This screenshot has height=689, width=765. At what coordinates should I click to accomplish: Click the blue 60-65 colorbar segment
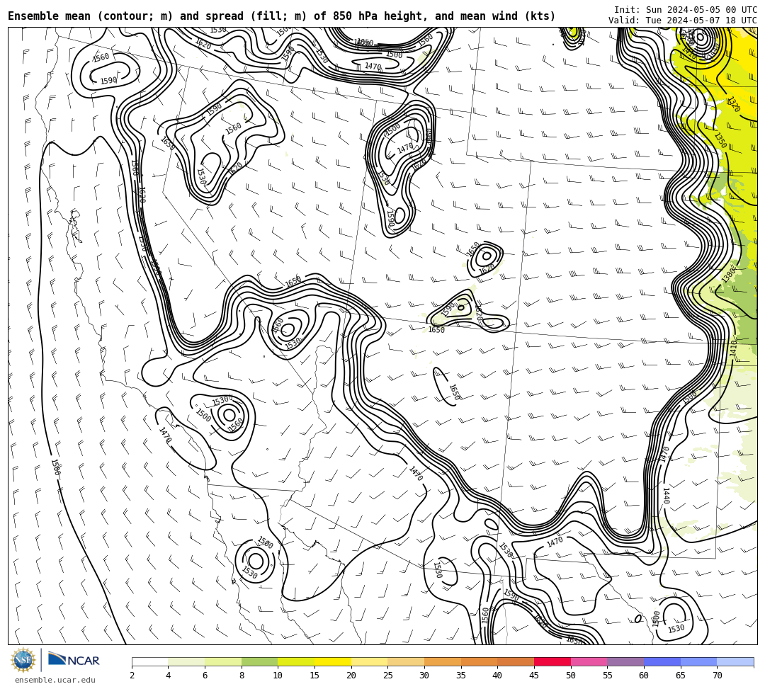[662, 661]
